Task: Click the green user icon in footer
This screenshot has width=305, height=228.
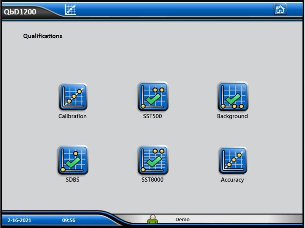Action: coord(152,219)
